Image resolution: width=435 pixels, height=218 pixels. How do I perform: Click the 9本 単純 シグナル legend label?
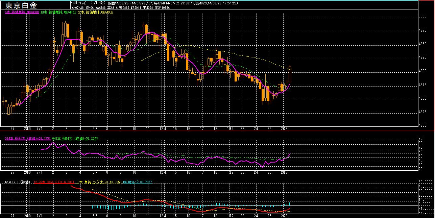98,182
